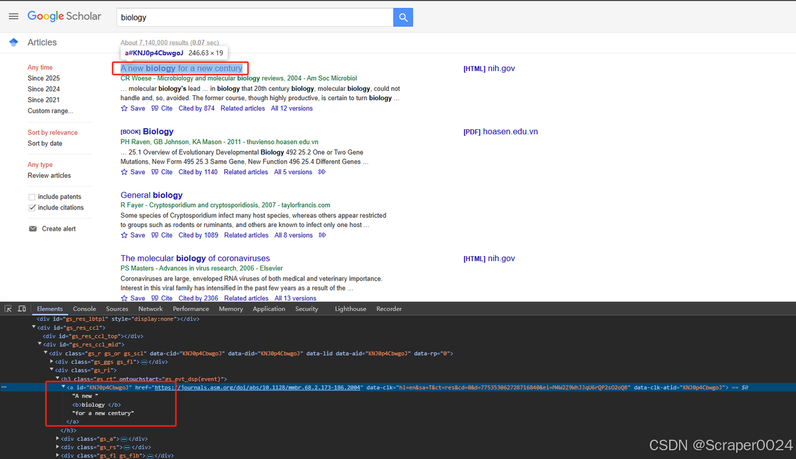Click the "Articles" heading

(42, 42)
